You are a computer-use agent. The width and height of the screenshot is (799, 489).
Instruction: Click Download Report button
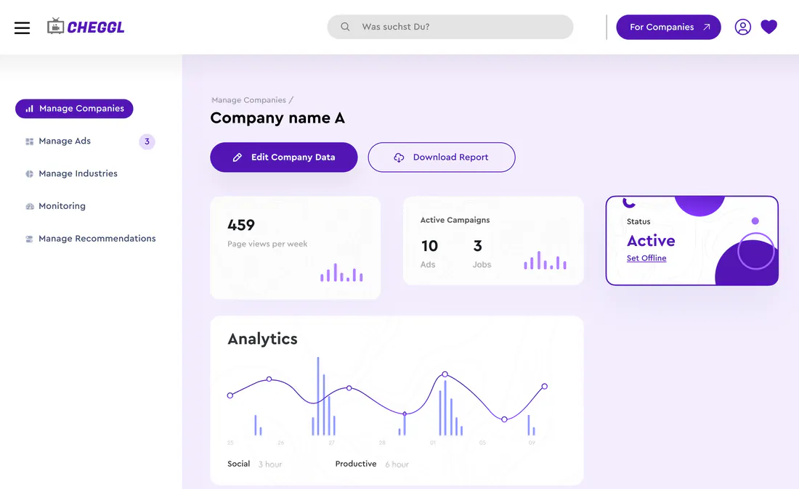point(442,157)
